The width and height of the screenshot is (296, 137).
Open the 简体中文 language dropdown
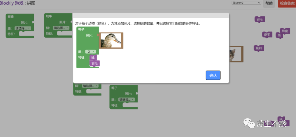(246, 3)
